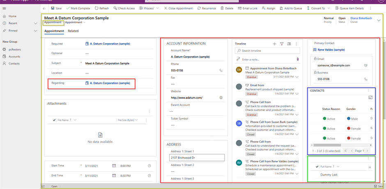Open Recurrence settings
The height and width of the screenshot is (189, 386).
pos(207,8)
